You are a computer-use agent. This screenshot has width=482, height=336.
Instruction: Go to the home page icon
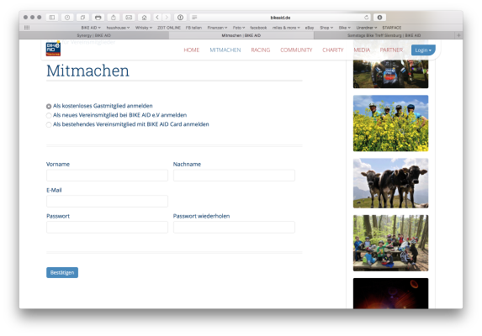[144, 18]
